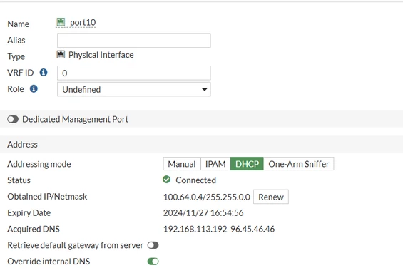Open the Role info tooltip icon
Viewport: 403px width, 278px height.
coord(34,88)
